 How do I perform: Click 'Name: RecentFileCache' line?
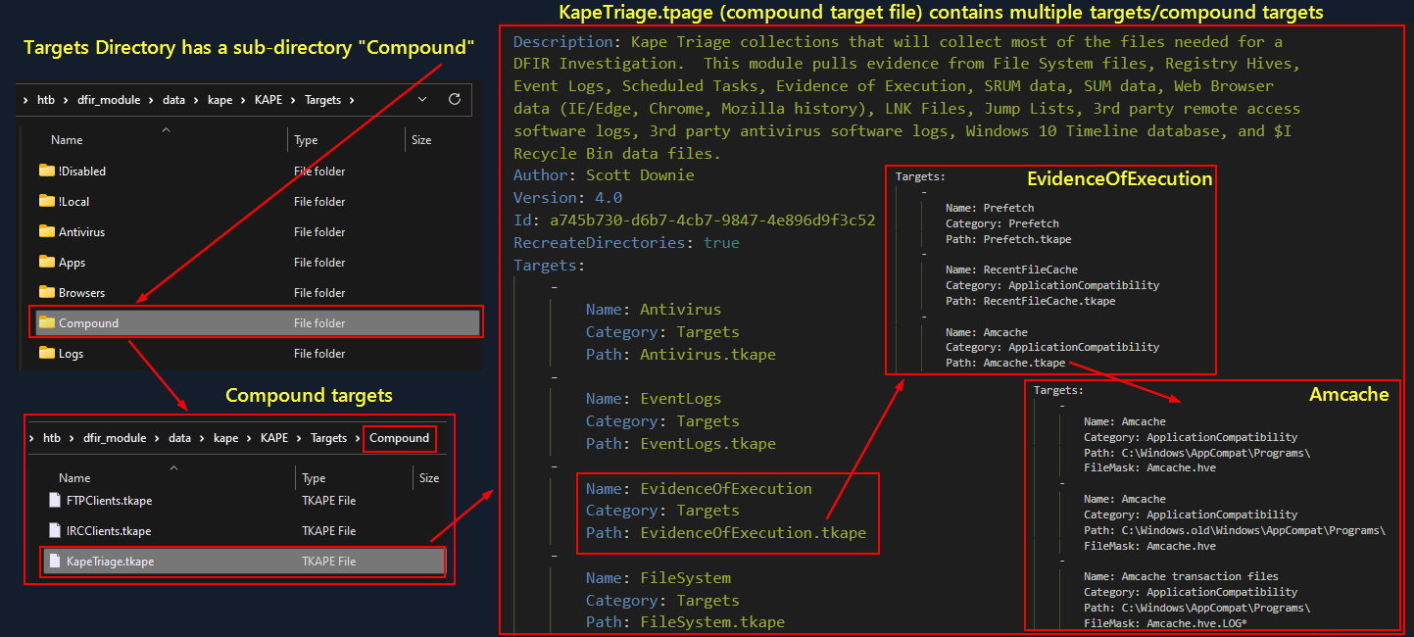(x=1011, y=269)
